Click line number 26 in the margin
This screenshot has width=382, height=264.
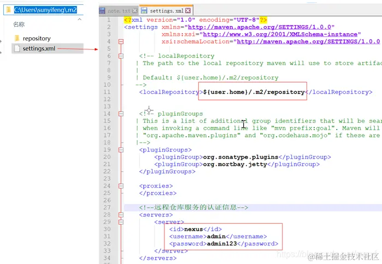[107, 201]
